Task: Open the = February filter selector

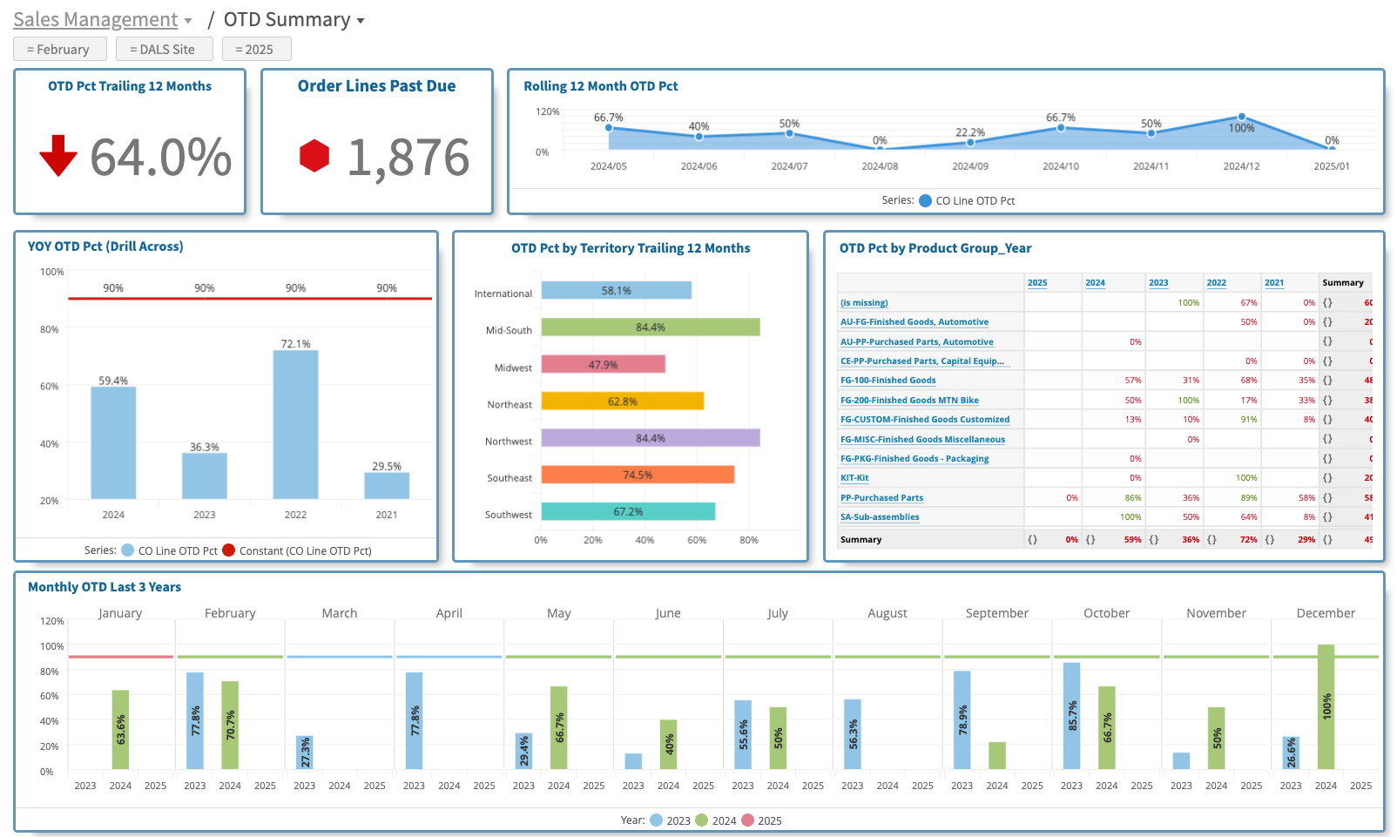Action: (59, 50)
